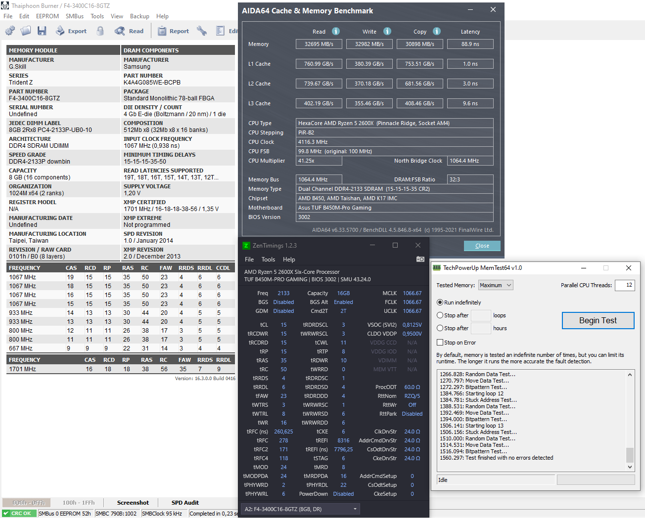
Task: Select the 100h - 1FFh tab
Action: pyautogui.click(x=79, y=503)
